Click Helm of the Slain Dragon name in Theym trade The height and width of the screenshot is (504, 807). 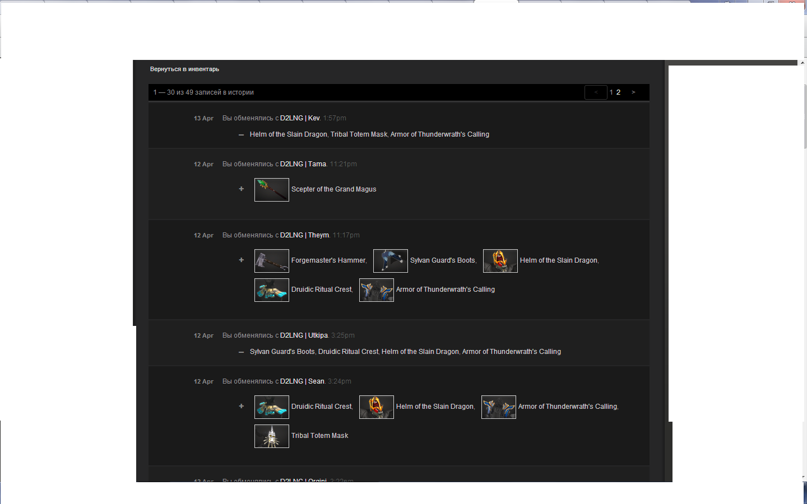(x=559, y=260)
